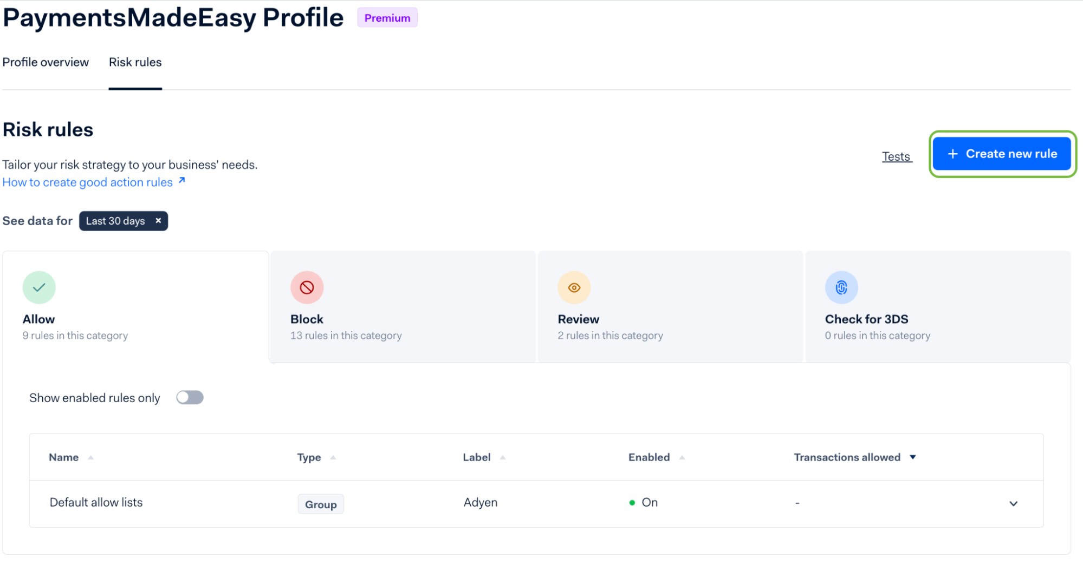Select the Risk rules tab
The width and height of the screenshot is (1083, 565).
135,62
